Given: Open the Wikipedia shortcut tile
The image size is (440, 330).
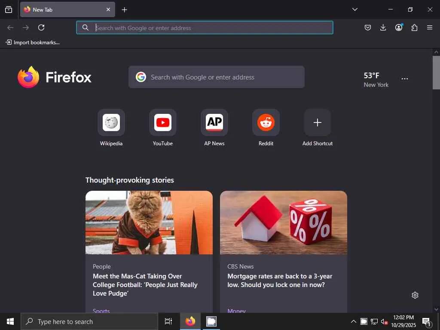Looking at the screenshot, I should pos(111,122).
